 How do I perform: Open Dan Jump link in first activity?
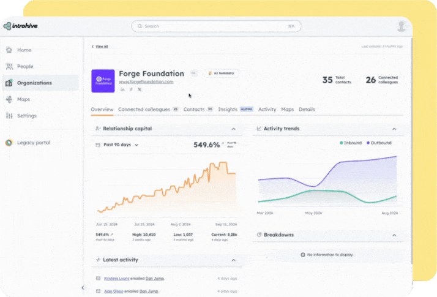click(x=155, y=278)
